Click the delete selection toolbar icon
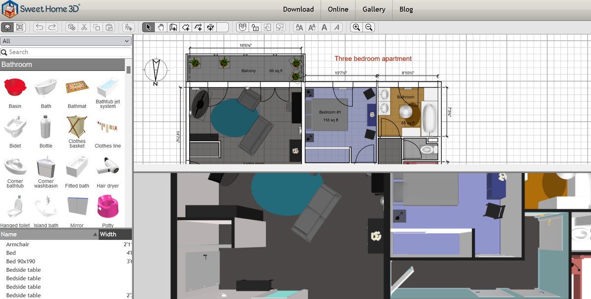Screen dimensions: 591x299 pos(72,27)
